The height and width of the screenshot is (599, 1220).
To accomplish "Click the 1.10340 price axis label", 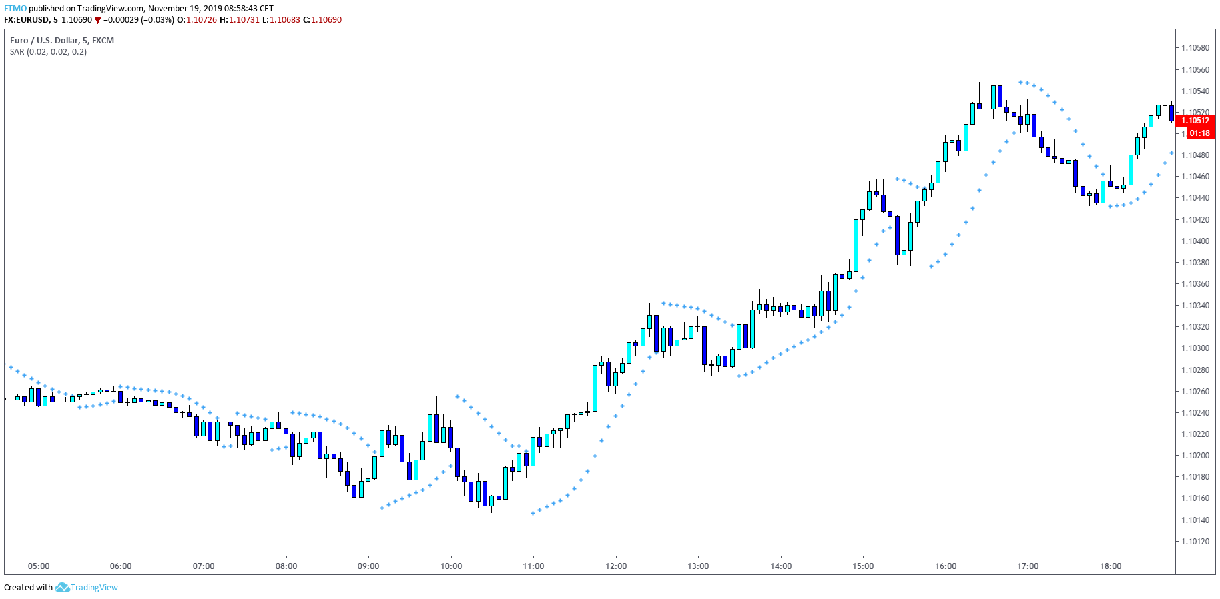I will [x=1195, y=305].
